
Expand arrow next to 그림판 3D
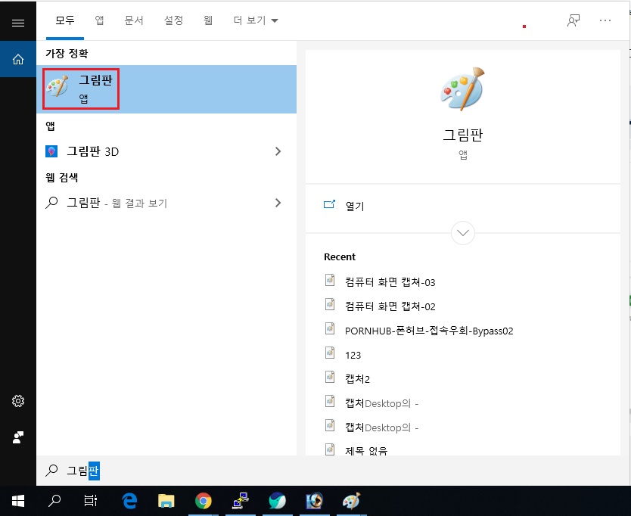[278, 151]
